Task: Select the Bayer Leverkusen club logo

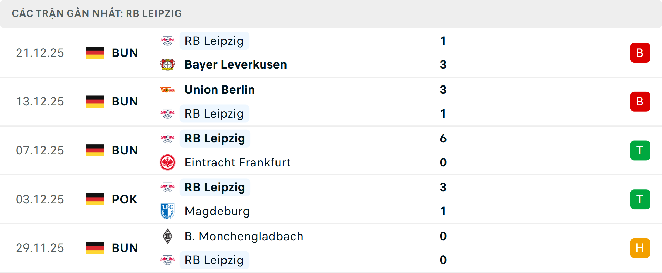Action: [168, 64]
